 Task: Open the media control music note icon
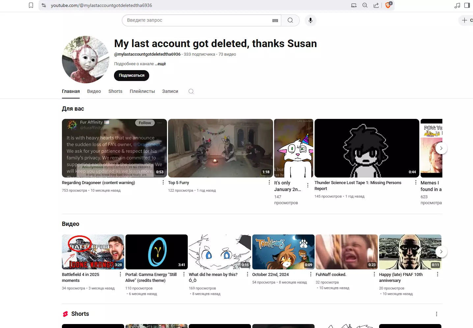[x=457, y=5]
